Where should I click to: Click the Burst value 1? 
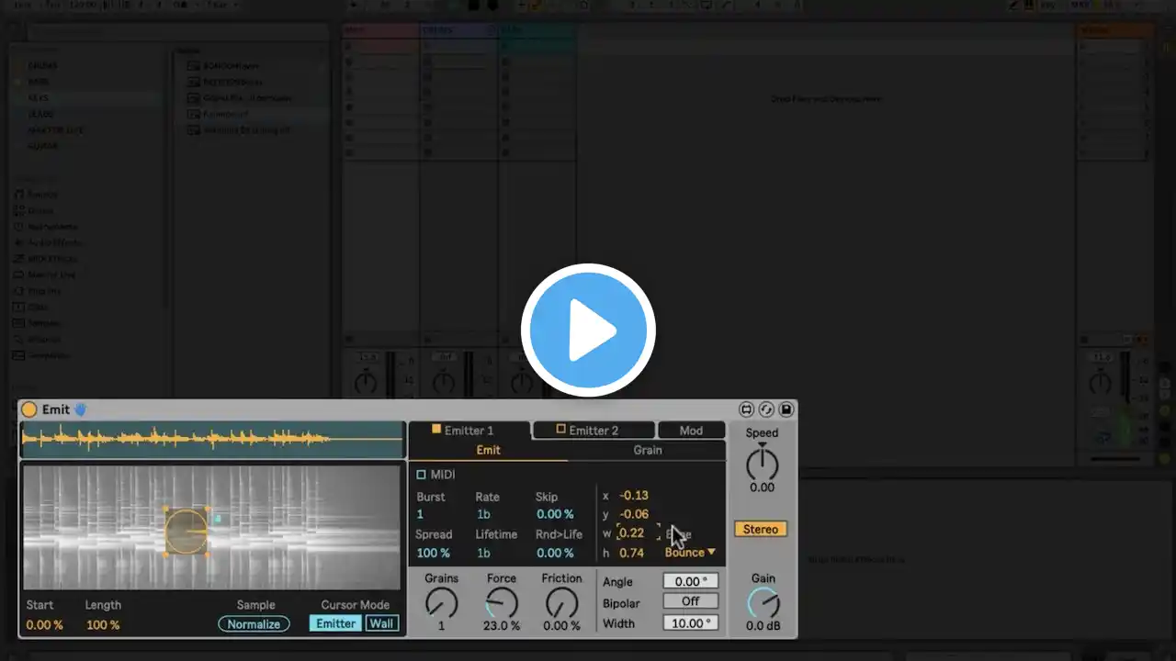tap(420, 514)
